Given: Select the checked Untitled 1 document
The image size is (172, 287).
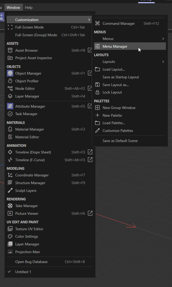Looking at the screenshot, I should click(x=50, y=272).
